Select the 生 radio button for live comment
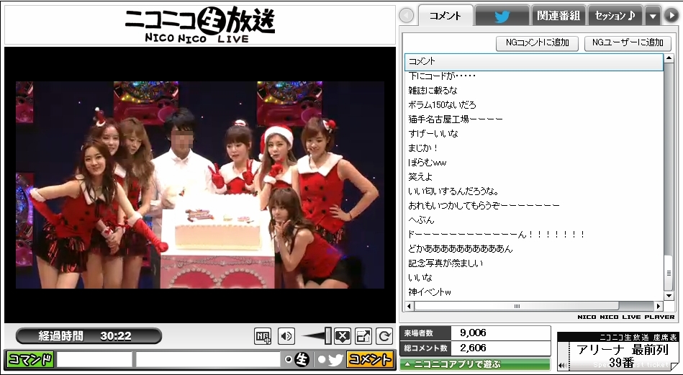Viewport: 683px width, 375px height. [x=288, y=359]
